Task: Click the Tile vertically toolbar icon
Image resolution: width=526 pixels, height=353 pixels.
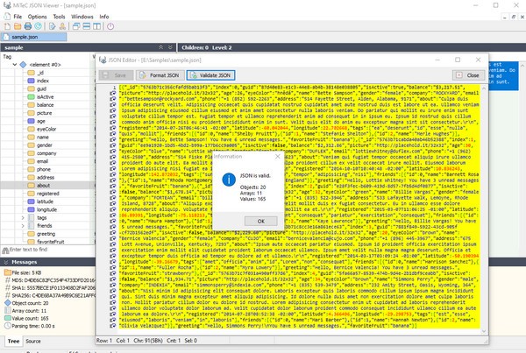Action: click(97, 26)
